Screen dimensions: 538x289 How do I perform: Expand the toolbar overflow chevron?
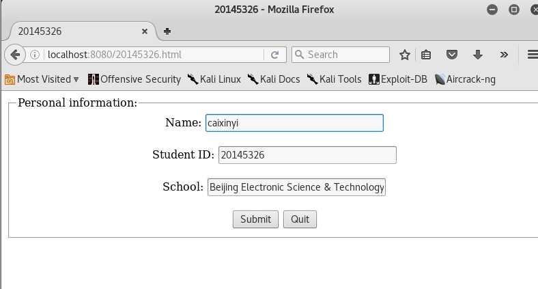pos(504,55)
